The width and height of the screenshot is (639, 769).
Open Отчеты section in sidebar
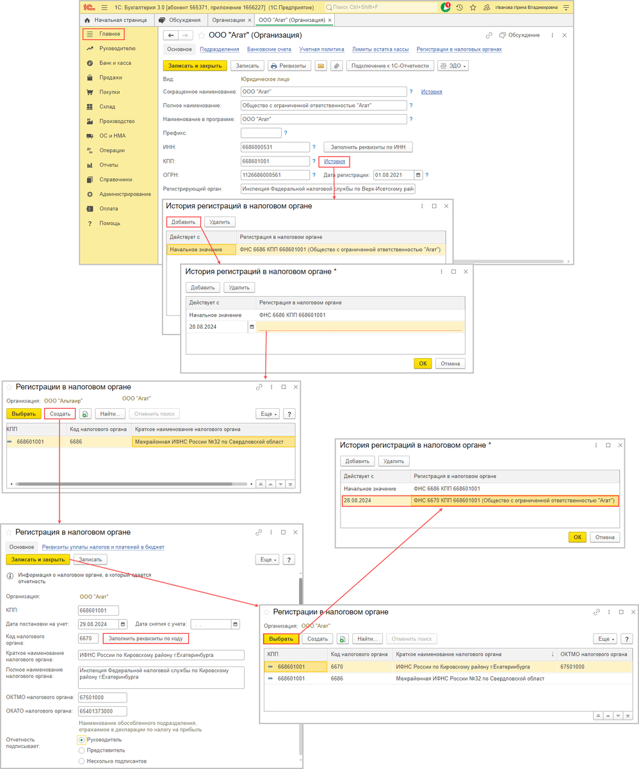tap(108, 165)
